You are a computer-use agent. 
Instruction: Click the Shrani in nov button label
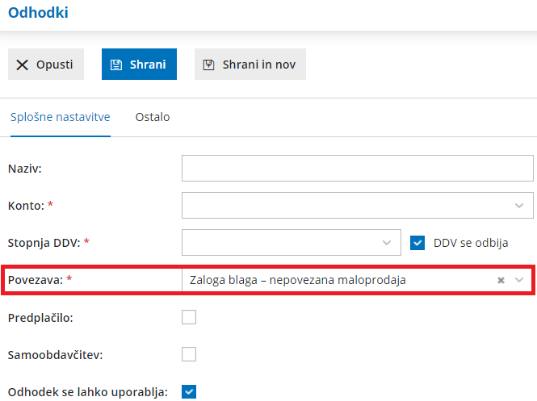point(259,65)
